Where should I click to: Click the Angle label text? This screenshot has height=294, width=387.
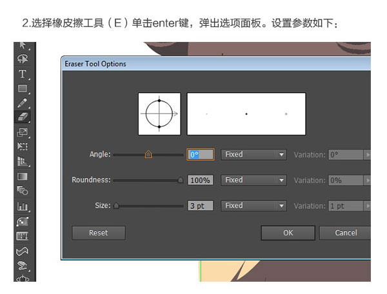click(100, 154)
